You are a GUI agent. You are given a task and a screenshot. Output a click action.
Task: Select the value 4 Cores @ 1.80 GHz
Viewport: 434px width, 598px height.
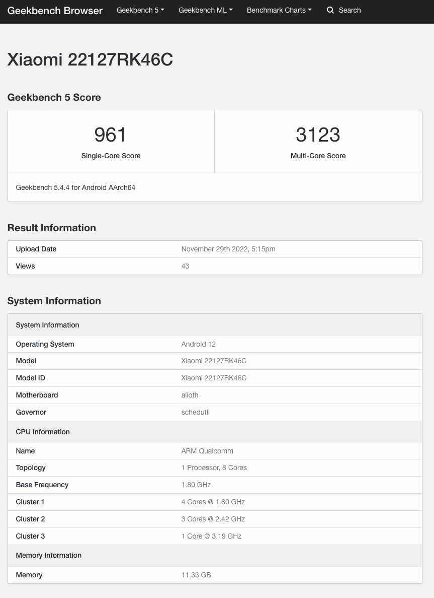[x=213, y=502]
